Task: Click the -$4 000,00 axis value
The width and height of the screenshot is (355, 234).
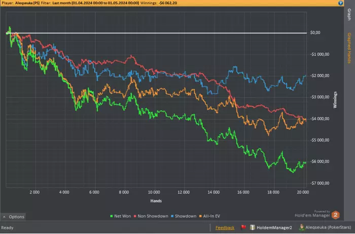Action: (319, 118)
